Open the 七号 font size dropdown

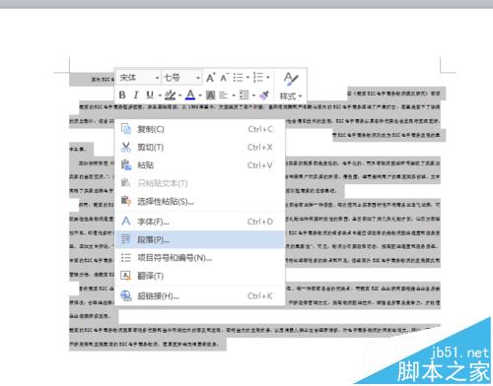coord(181,78)
